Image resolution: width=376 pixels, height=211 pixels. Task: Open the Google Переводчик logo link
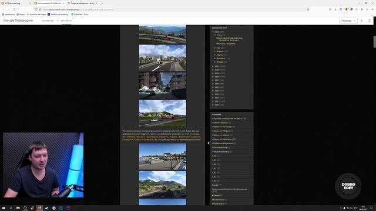click(18, 21)
